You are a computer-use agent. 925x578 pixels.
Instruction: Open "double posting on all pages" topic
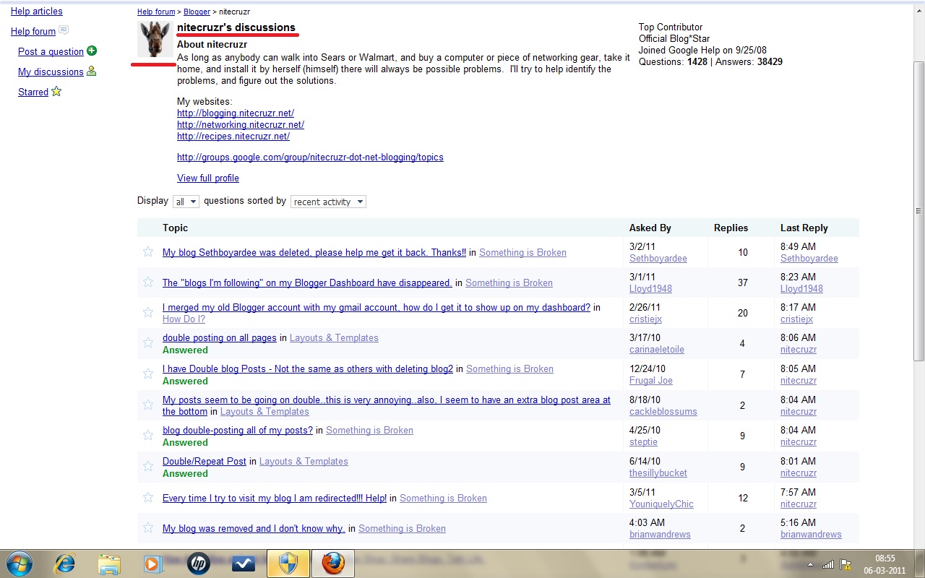click(x=220, y=337)
